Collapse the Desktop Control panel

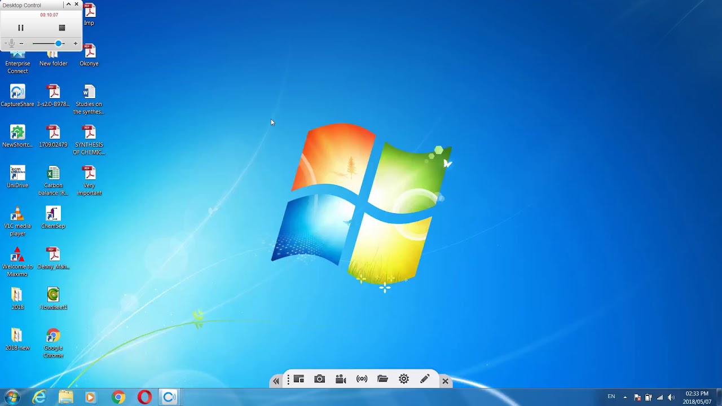click(x=69, y=5)
